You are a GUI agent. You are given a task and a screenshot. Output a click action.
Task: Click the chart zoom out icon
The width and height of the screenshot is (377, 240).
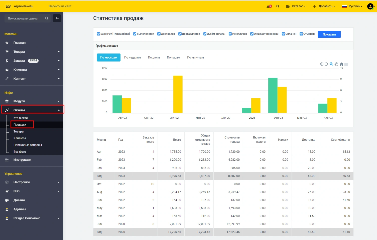pyautogui.click(x=326, y=64)
